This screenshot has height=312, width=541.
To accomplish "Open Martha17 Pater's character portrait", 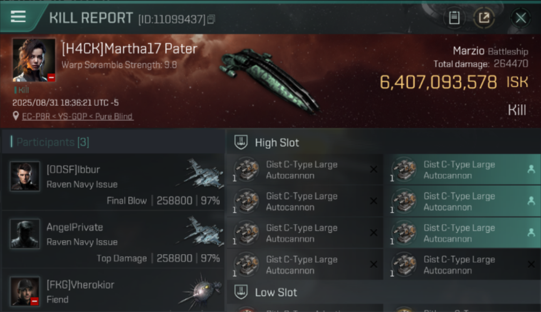I will pos(34,60).
